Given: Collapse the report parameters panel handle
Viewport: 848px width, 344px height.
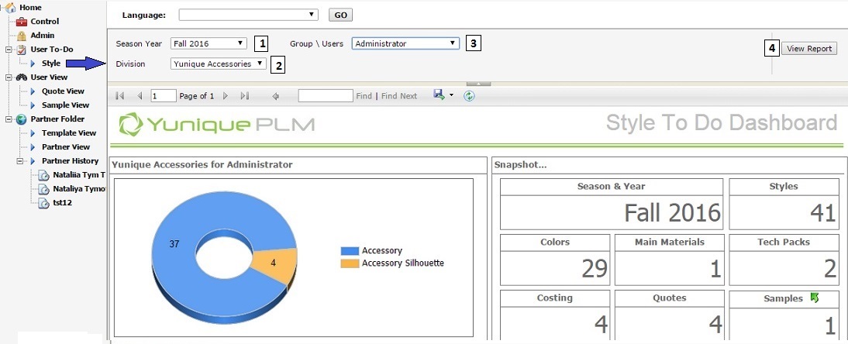Looking at the screenshot, I should coord(478,84).
